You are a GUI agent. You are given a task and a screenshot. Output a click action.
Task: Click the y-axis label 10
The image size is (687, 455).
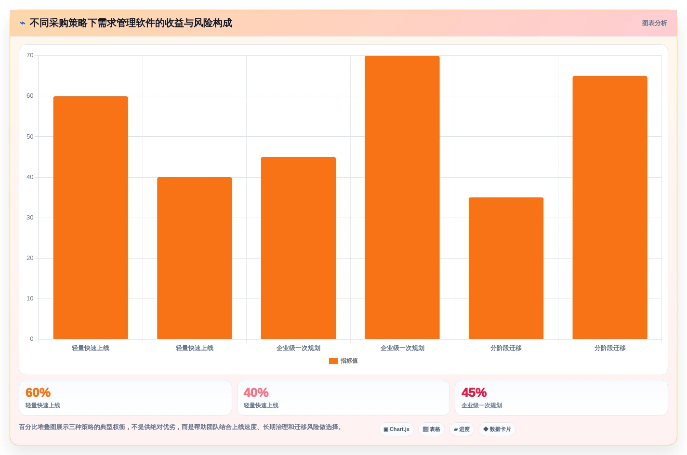30,299
